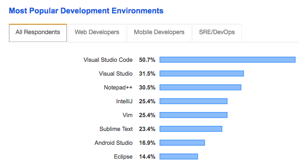Click the "IntelliJ" label

[x=124, y=101]
